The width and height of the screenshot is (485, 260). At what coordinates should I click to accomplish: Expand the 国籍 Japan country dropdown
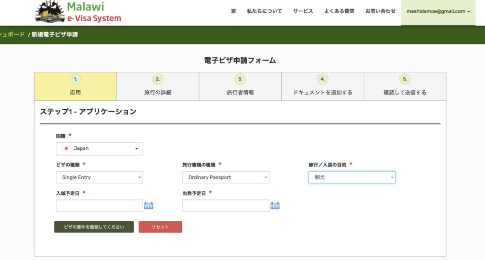click(x=99, y=148)
